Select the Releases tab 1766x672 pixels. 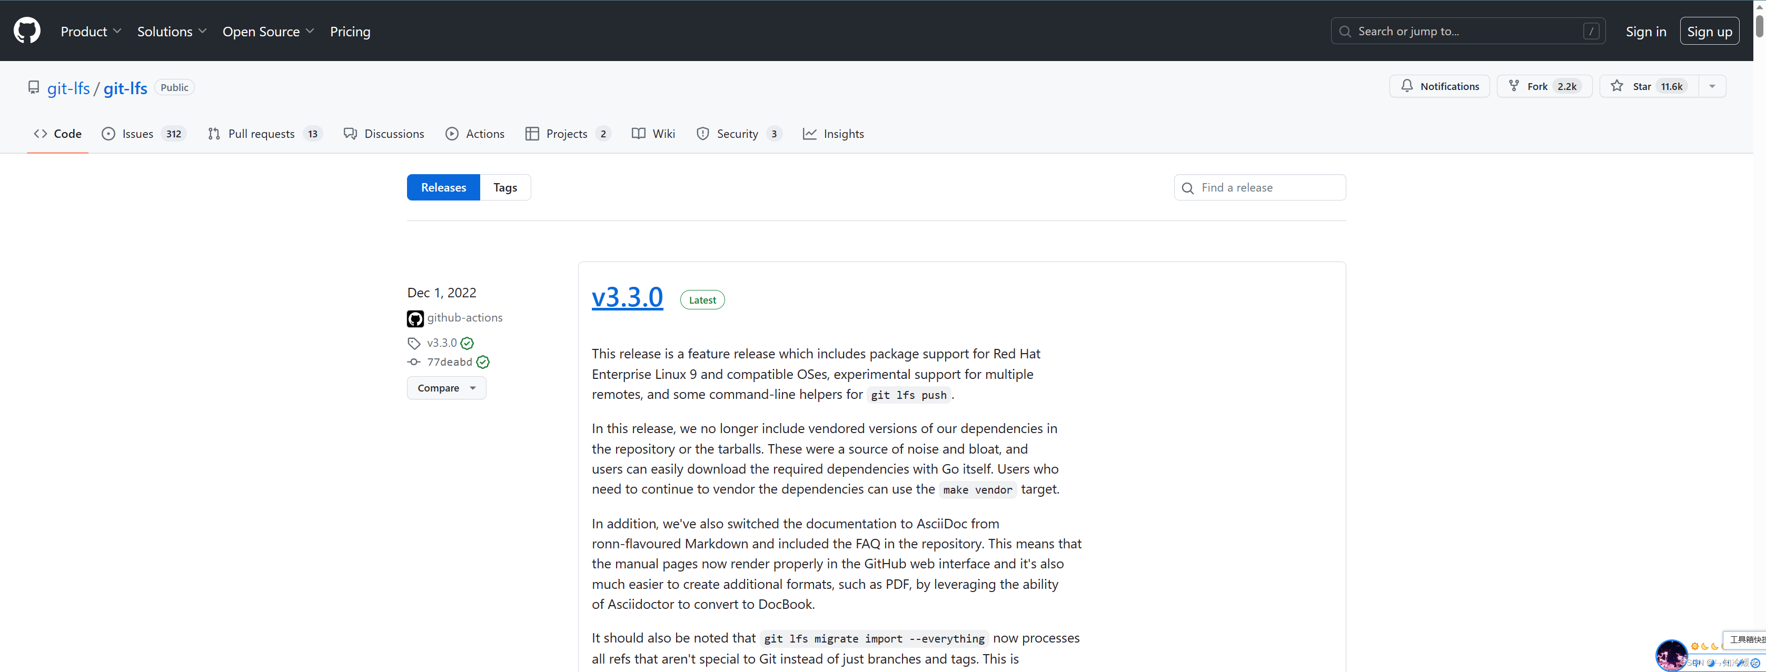pyautogui.click(x=444, y=187)
